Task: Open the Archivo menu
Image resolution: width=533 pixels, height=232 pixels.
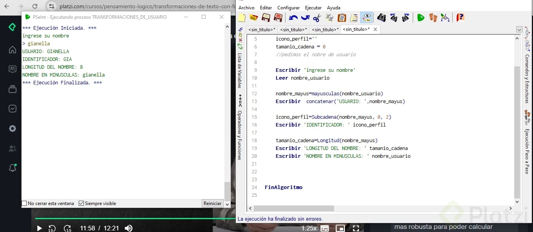Action: click(x=246, y=8)
